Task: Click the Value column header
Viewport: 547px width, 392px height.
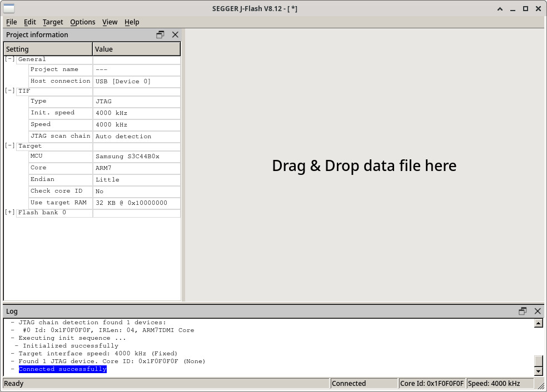Action: click(137, 49)
